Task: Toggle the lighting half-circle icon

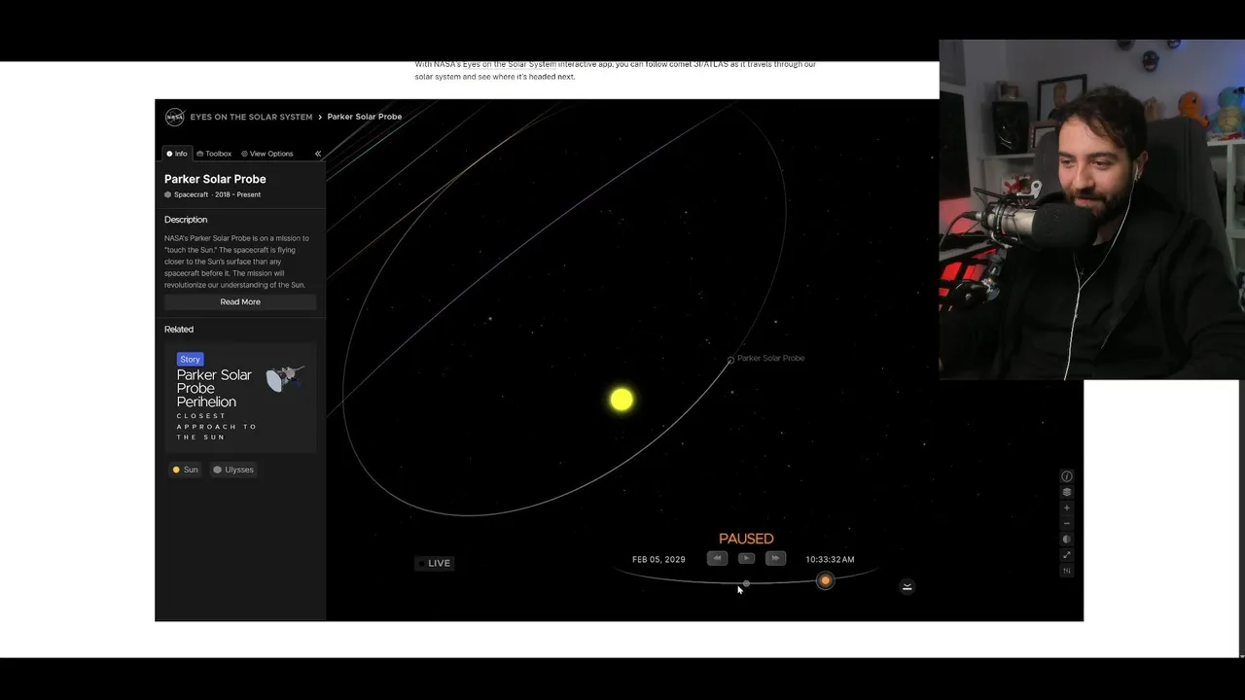Action: click(1067, 539)
